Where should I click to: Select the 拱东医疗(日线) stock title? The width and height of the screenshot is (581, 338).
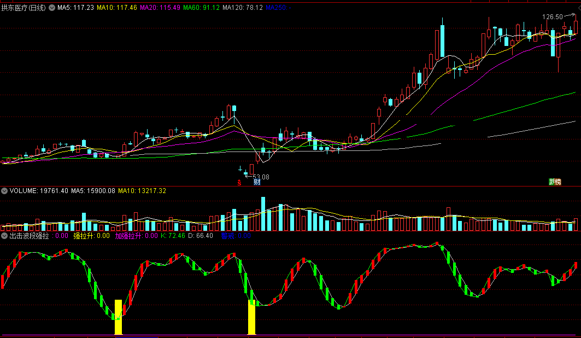24,8
